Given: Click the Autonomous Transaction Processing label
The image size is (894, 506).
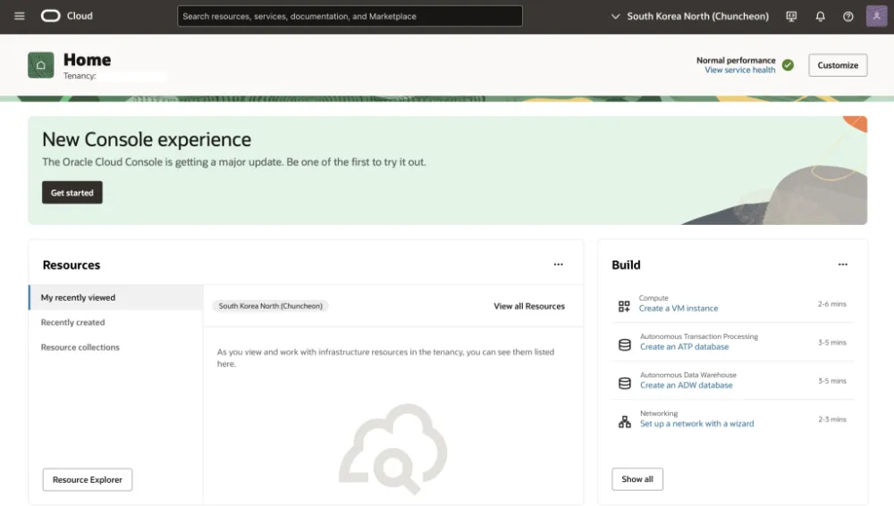Looking at the screenshot, I should click(x=699, y=336).
